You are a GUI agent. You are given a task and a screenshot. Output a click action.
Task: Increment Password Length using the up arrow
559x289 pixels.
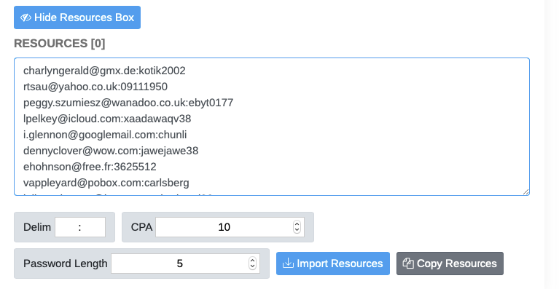point(252,261)
